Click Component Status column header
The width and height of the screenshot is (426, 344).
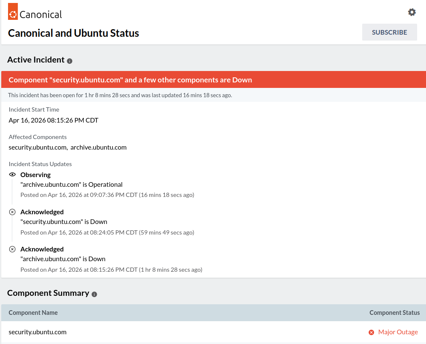click(394, 313)
